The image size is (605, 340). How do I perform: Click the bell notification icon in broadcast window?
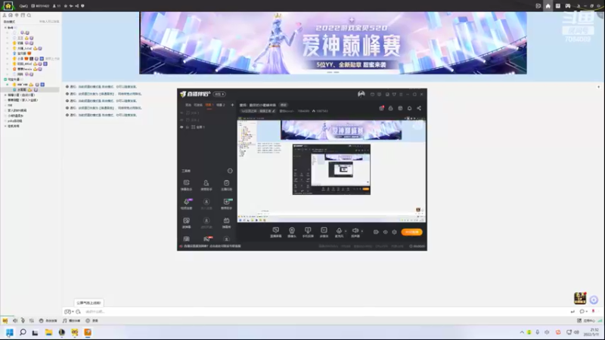pos(409,108)
